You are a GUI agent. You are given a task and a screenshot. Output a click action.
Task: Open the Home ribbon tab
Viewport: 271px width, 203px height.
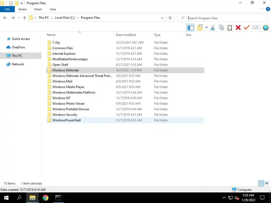22,9
